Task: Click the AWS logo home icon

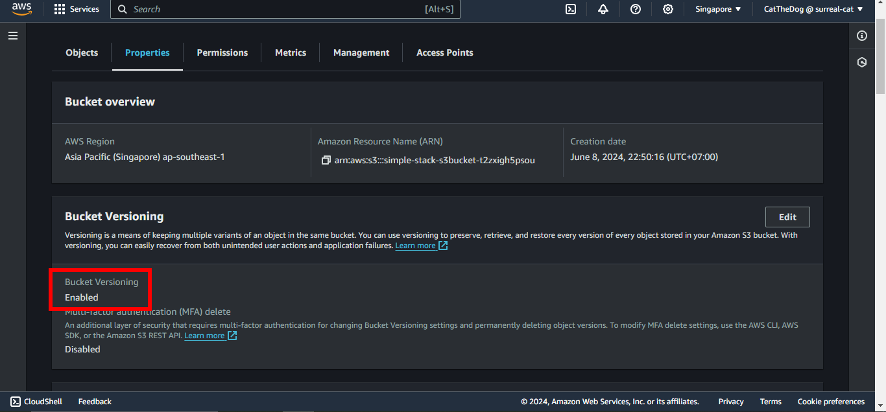Action: pos(21,9)
